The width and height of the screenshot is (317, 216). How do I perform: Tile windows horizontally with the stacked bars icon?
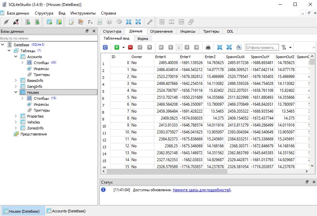(181, 22)
